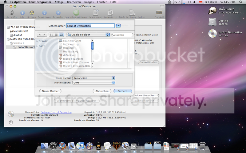Open Mail stamp icon in Dock
Image resolution: width=246 pixels, height=153 pixels.
[71, 146]
